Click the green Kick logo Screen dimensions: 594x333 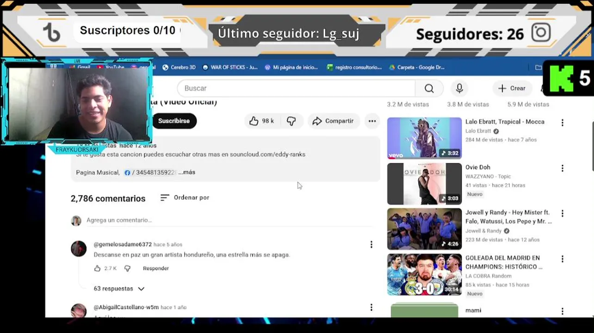561,78
